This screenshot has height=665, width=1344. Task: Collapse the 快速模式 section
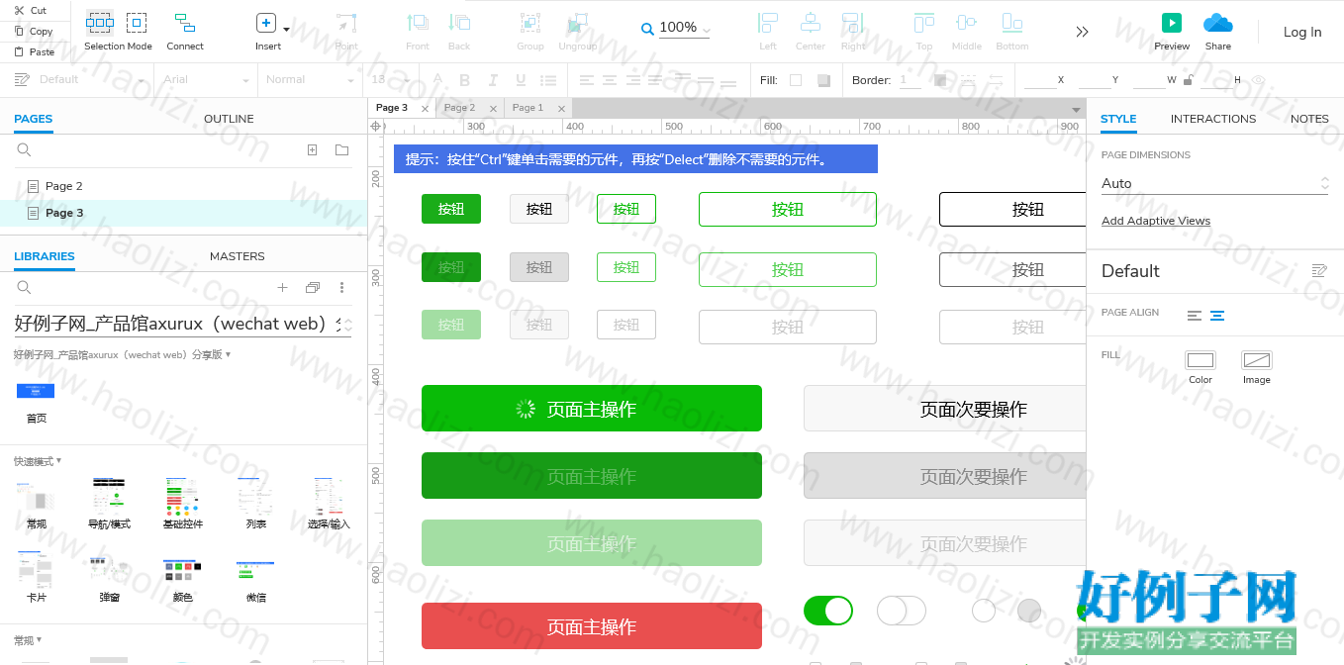coord(38,461)
